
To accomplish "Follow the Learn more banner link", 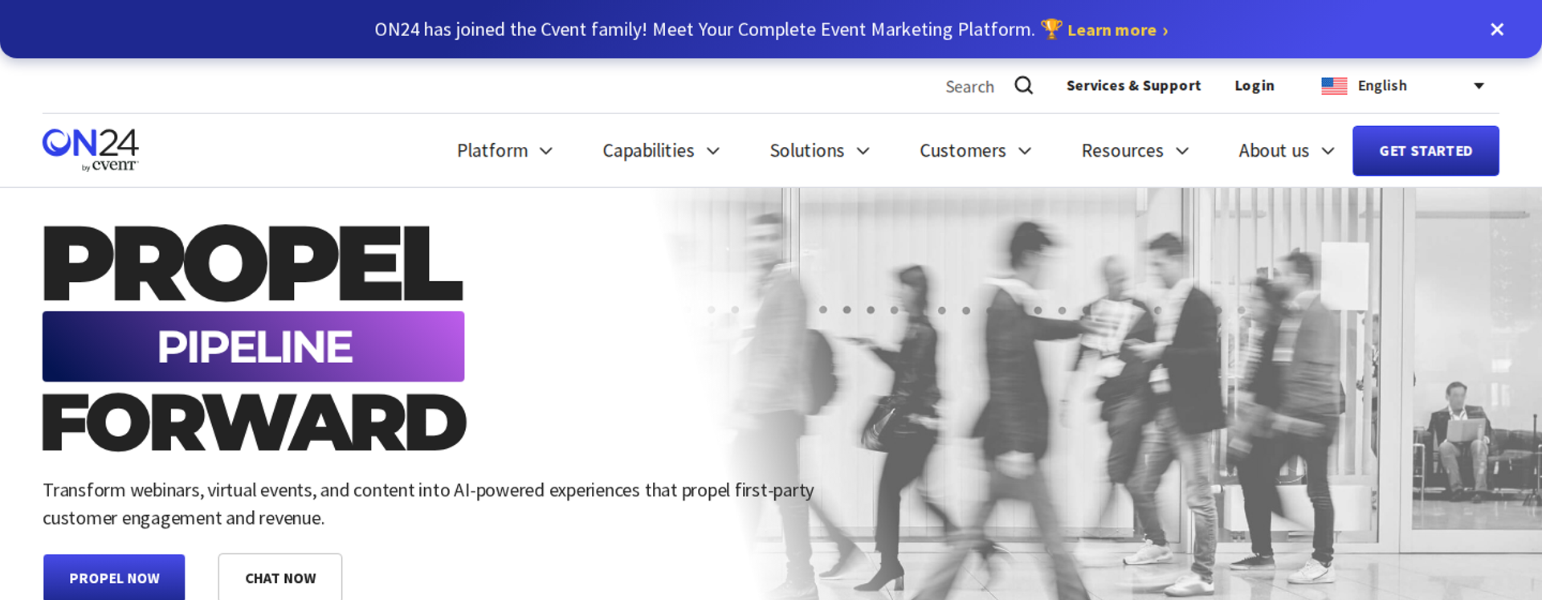I will (1117, 31).
